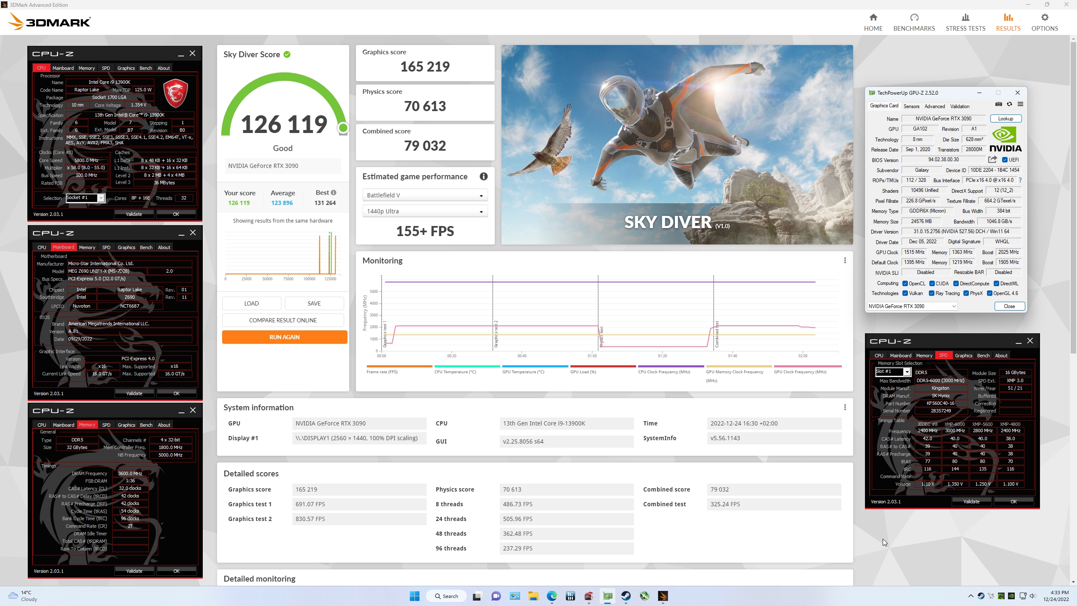The height and width of the screenshot is (606, 1077).
Task: Open the Memory tab in the right CPU-Z window
Action: coord(924,355)
